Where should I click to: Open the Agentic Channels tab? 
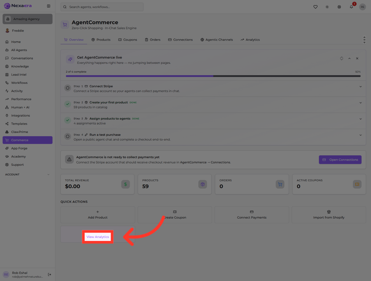tap(217, 40)
